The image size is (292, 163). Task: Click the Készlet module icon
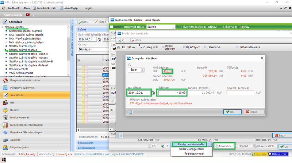[x=5, y=110]
